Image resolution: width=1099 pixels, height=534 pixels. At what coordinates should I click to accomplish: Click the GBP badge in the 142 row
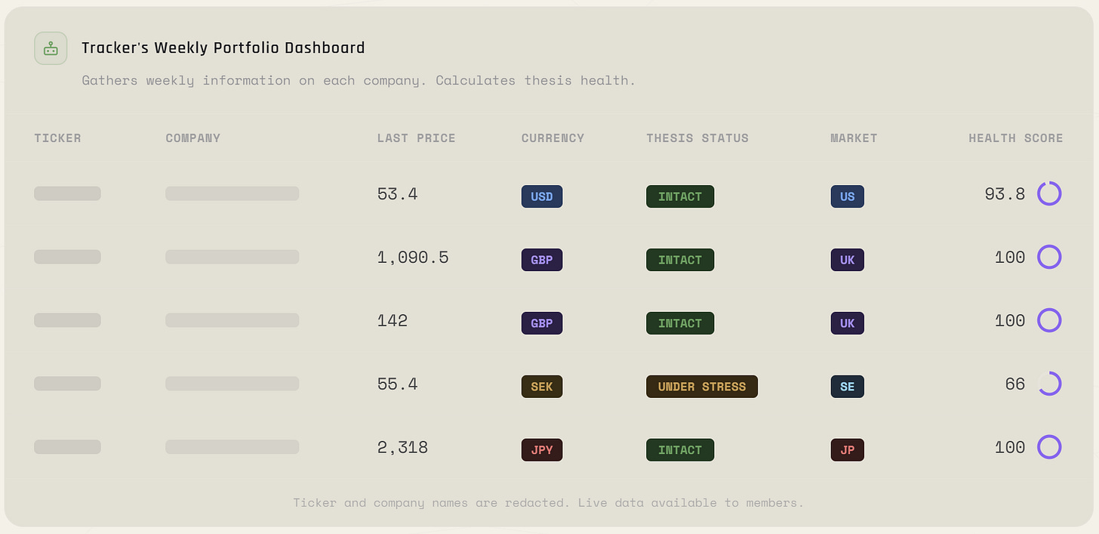[x=542, y=323]
